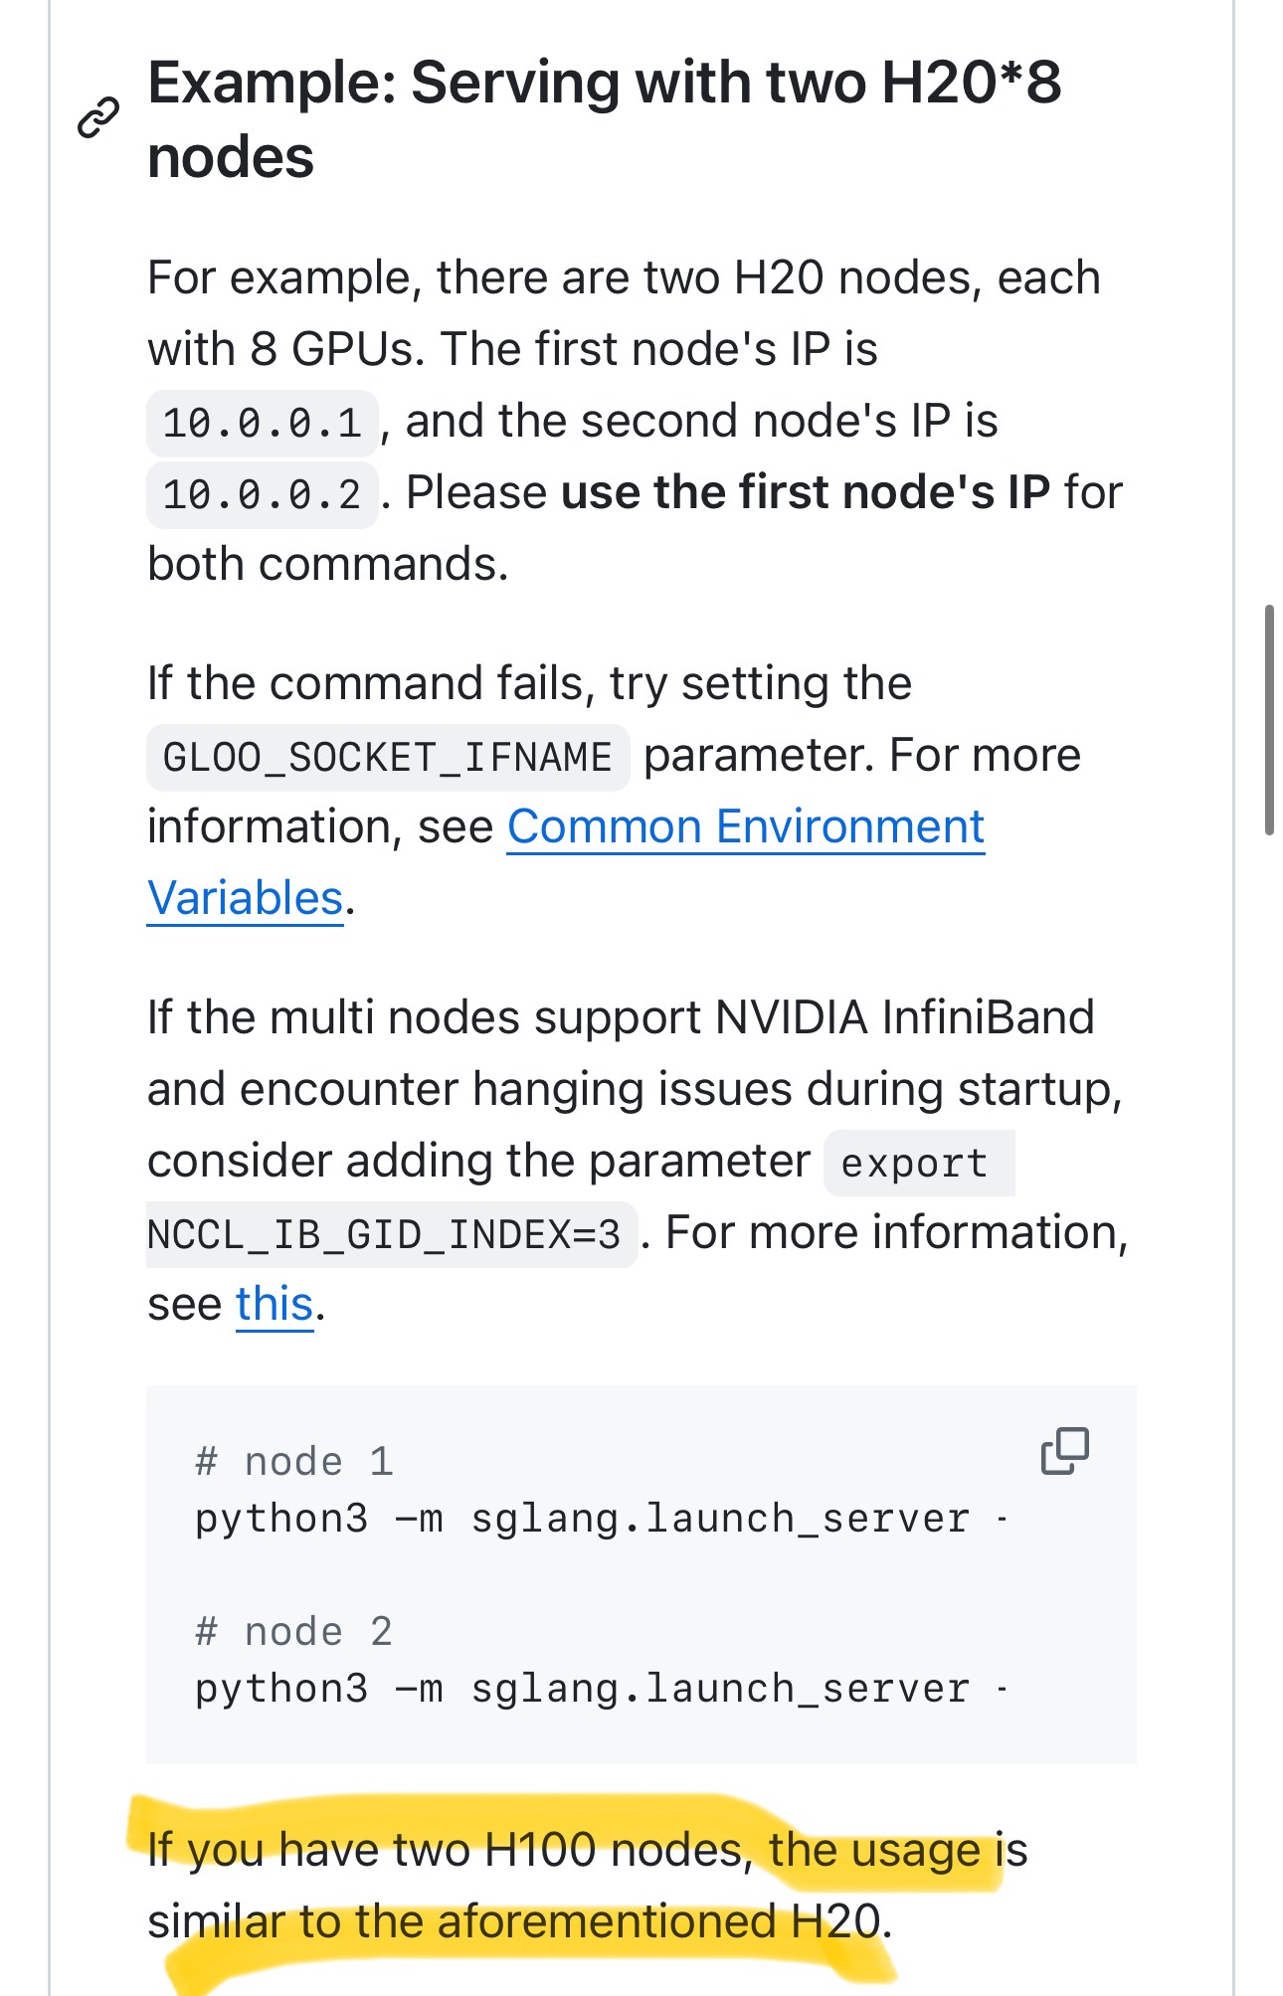This screenshot has height=1996, width=1283.
Task: Click the NCCL_IB_GID_INDEX=3 inline code
Action: click(x=384, y=1234)
